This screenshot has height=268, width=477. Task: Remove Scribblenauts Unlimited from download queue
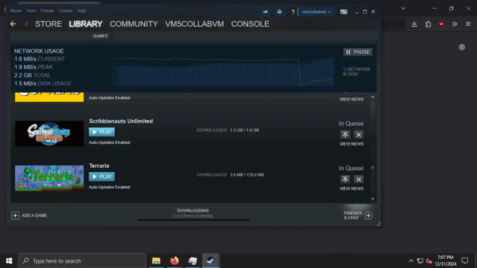pyautogui.click(x=358, y=135)
